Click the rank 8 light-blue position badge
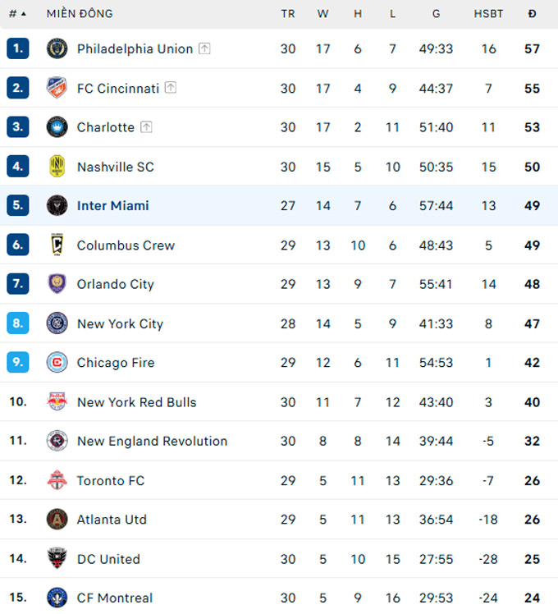558x614 pixels. click(18, 323)
